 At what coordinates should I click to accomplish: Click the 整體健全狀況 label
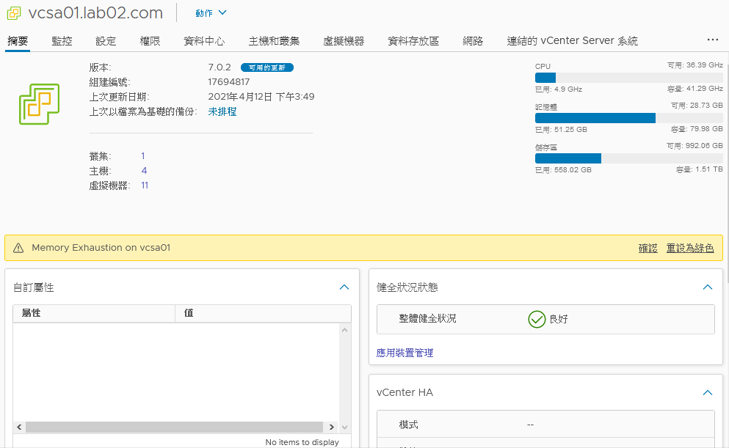coord(427,319)
